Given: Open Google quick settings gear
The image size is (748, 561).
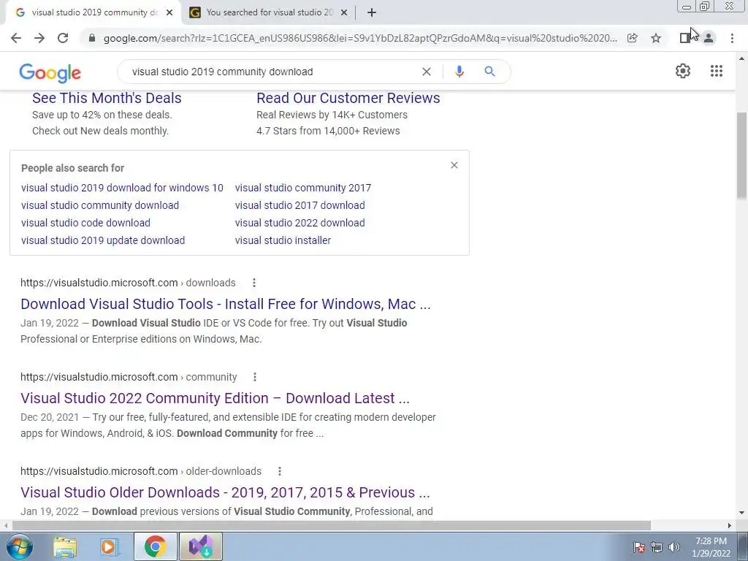Looking at the screenshot, I should pos(683,71).
